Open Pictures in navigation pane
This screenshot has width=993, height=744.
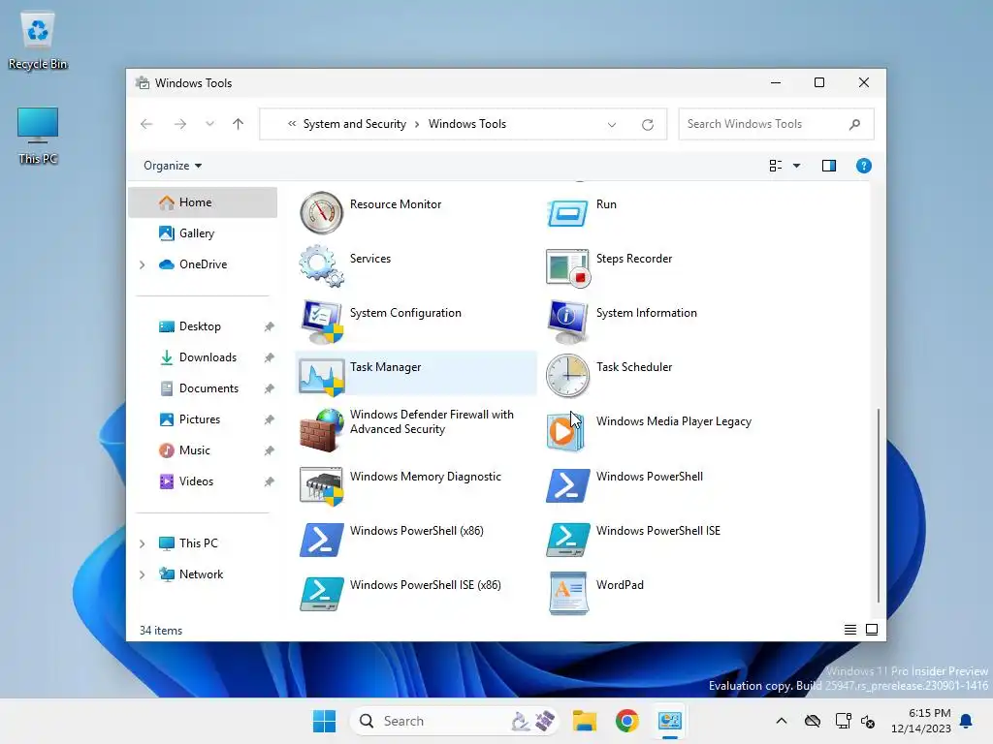pyautogui.click(x=203, y=419)
